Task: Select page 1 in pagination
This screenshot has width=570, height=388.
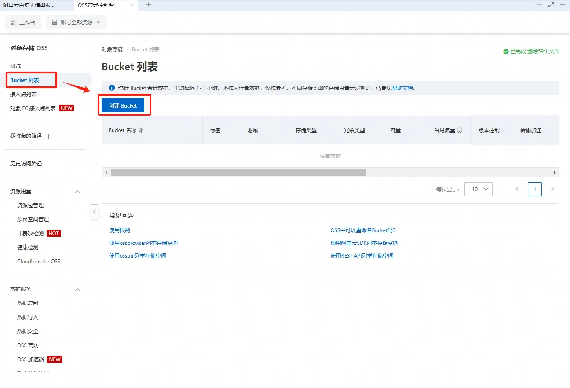Action: click(535, 189)
